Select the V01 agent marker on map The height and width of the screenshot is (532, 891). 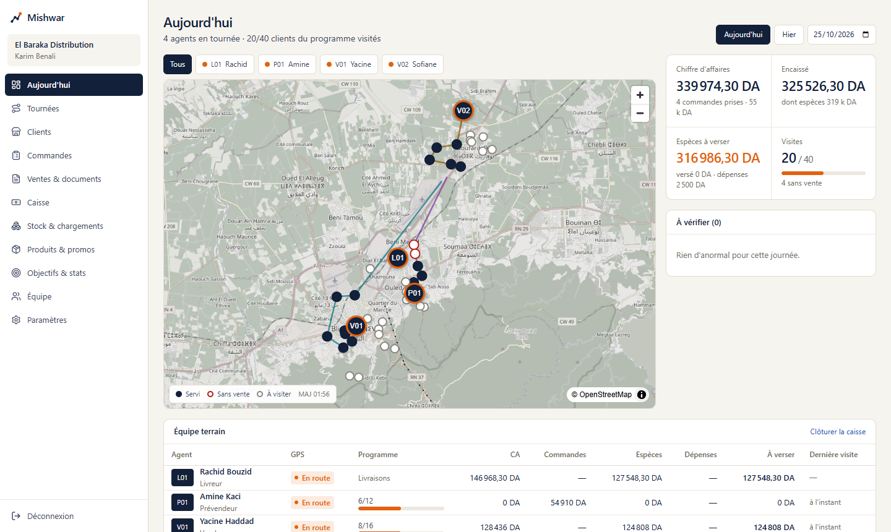click(356, 326)
